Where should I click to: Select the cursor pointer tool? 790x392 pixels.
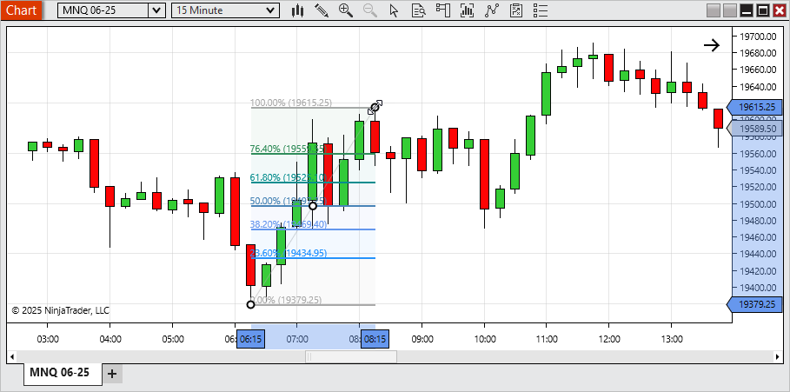(x=395, y=10)
